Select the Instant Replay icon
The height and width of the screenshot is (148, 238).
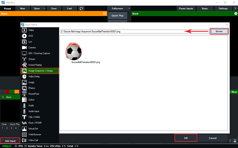point(24,65)
